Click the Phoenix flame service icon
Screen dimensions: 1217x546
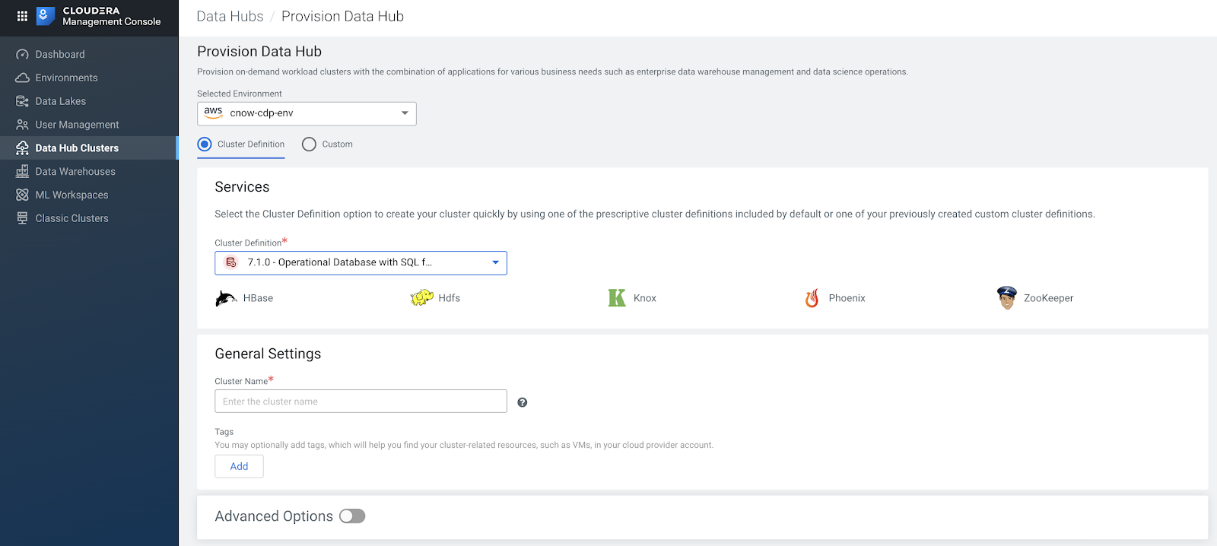[x=812, y=298]
